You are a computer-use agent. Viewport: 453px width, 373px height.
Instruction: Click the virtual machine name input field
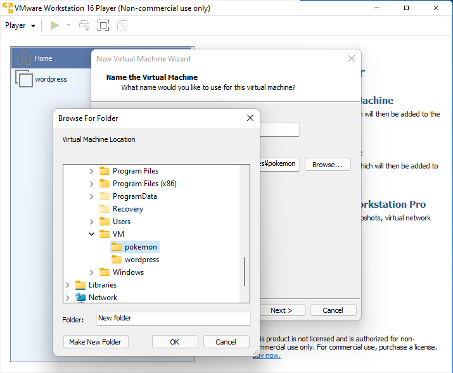pos(279,130)
